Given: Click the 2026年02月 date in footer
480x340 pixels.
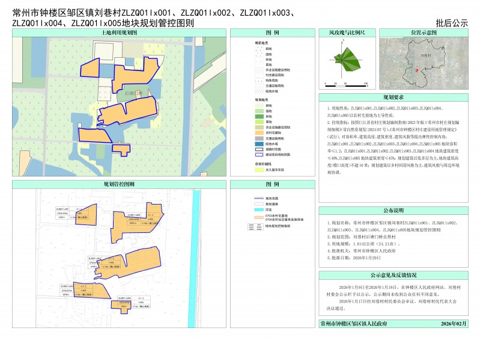Looking at the screenshot, I should 453,324.
